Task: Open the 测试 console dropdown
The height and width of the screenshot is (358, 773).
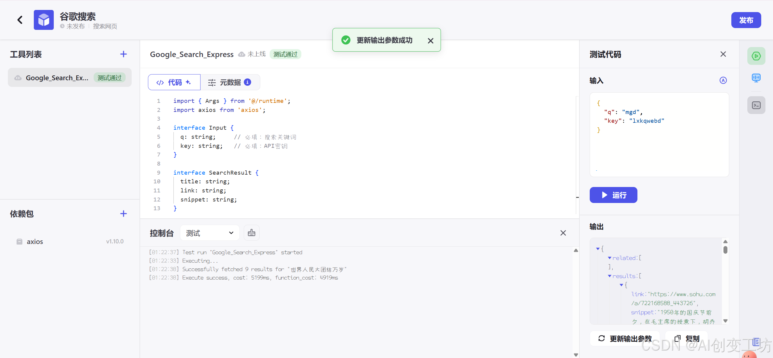Action: point(210,233)
